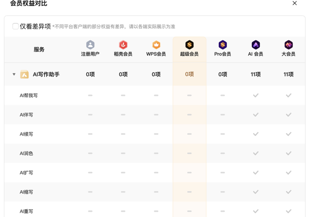
Task: Click the AI 会员 badge icon
Action: (x=256, y=45)
